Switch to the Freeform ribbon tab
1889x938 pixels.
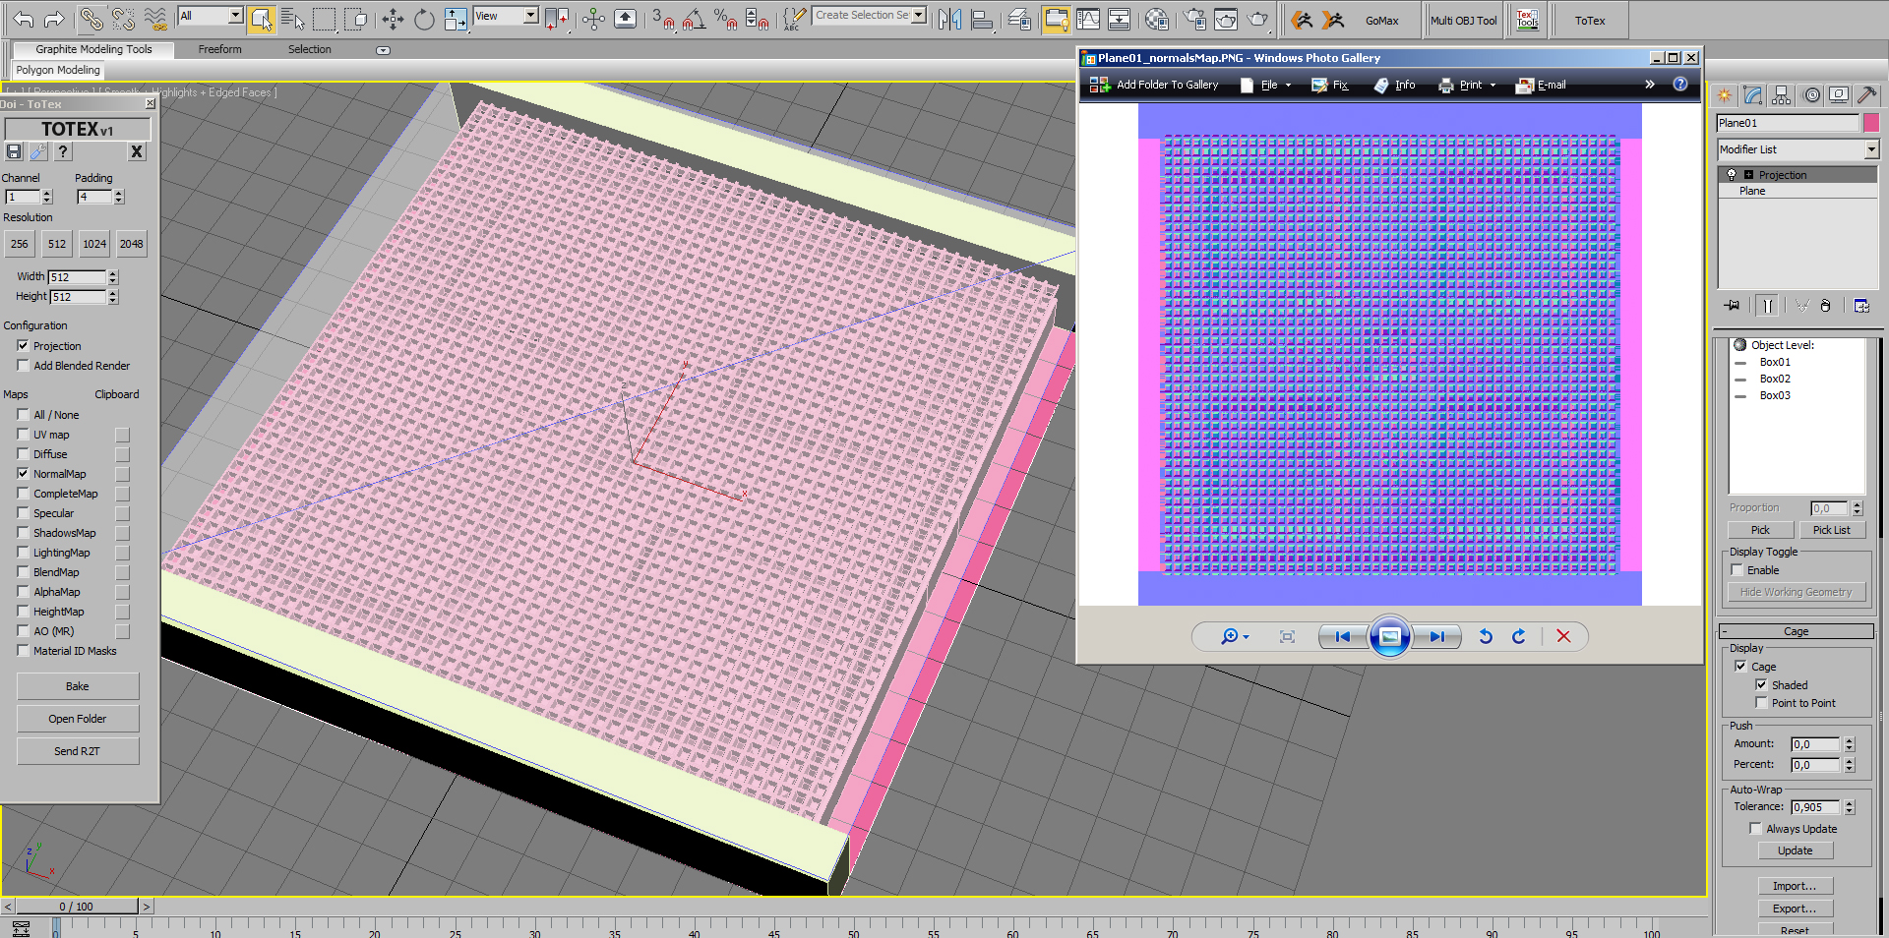(219, 49)
